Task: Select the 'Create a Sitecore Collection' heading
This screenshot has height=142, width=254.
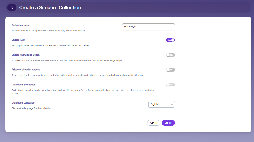Action: [50, 8]
